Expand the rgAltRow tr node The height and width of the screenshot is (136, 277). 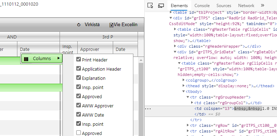point(188,131)
